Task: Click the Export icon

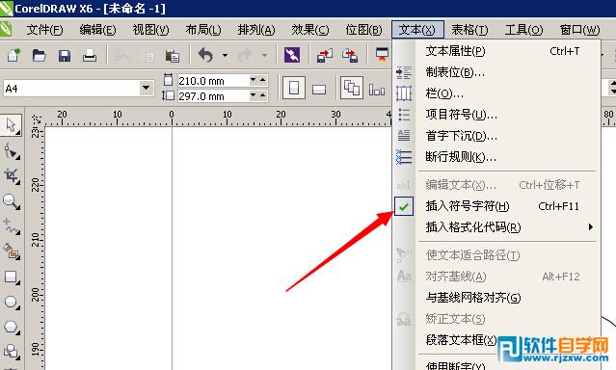Action: click(350, 55)
